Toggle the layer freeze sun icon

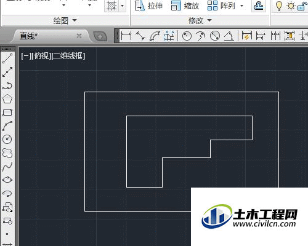click(x=291, y=6)
